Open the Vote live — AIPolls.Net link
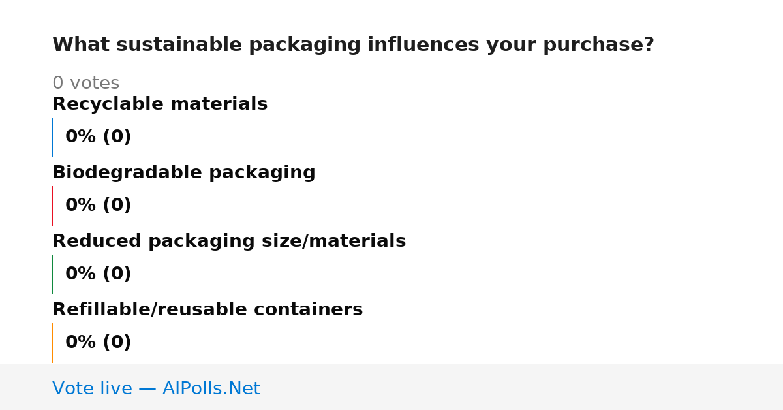 [x=156, y=388]
